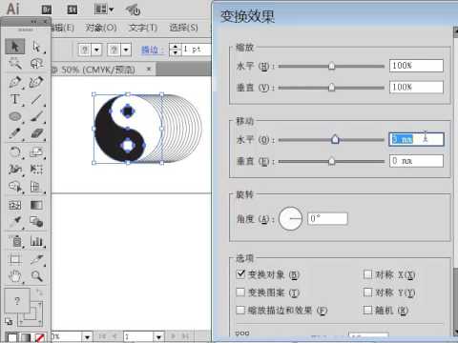This screenshot has width=458, height=343.
Task: Activate the Shape Builder tool
Action: (14, 187)
